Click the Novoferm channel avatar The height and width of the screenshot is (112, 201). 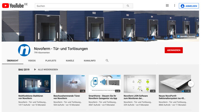click(24, 50)
